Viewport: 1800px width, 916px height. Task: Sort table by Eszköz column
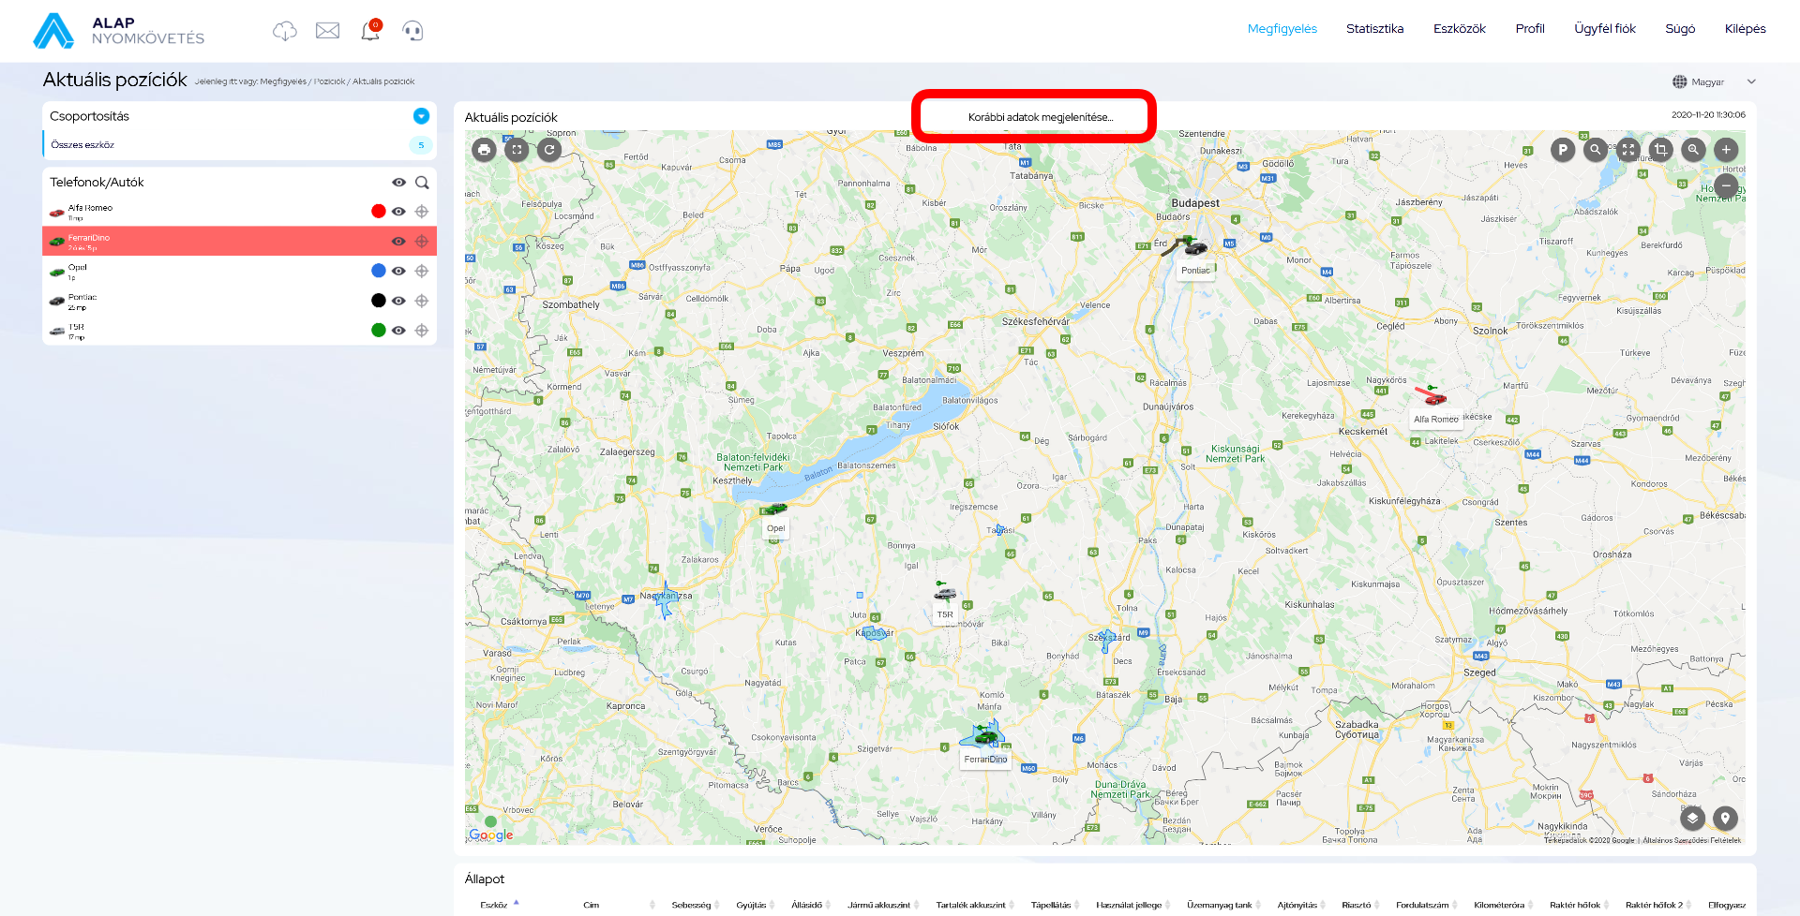click(494, 905)
